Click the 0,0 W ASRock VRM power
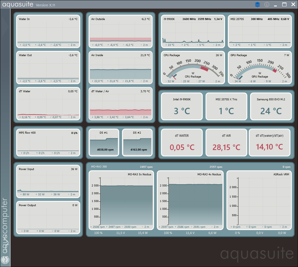298x267 pixels. pos(282,233)
